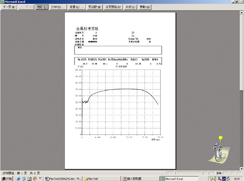Click the system tray clock 9:29
The height and width of the screenshot is (181, 244).
click(x=237, y=179)
